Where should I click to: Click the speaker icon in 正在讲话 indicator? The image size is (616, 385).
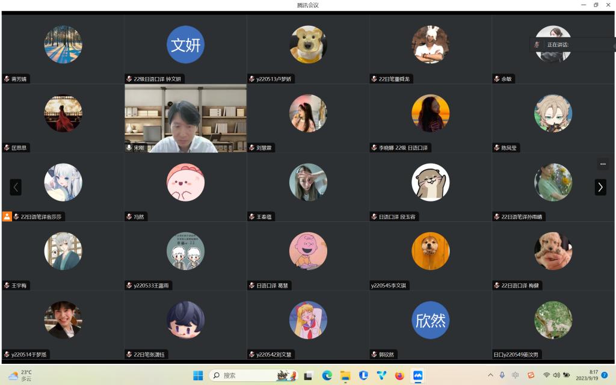pos(537,45)
